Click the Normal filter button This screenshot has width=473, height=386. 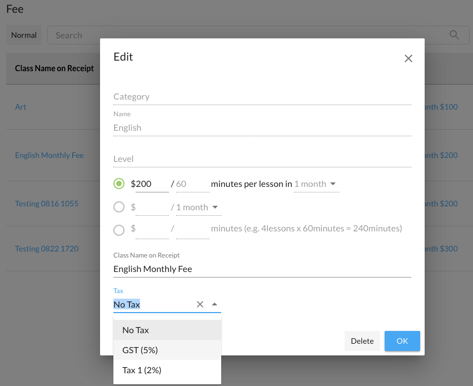click(x=24, y=35)
